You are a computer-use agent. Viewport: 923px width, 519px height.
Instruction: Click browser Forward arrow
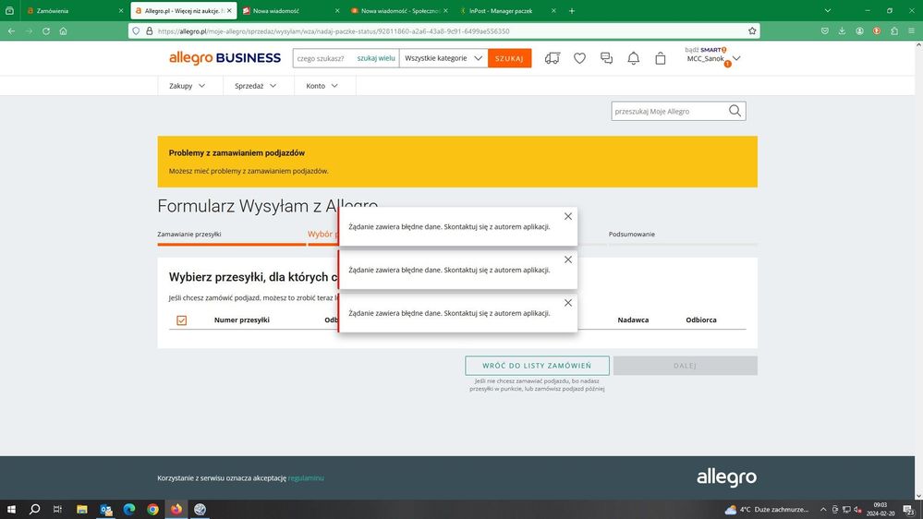click(x=29, y=30)
